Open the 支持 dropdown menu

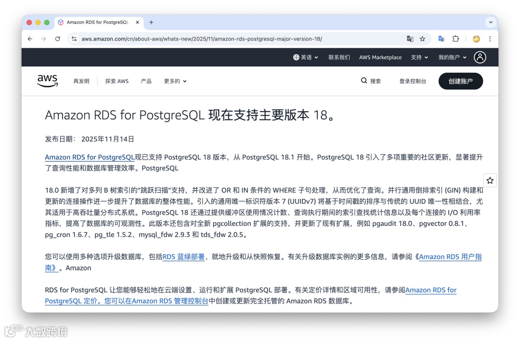tap(419, 57)
